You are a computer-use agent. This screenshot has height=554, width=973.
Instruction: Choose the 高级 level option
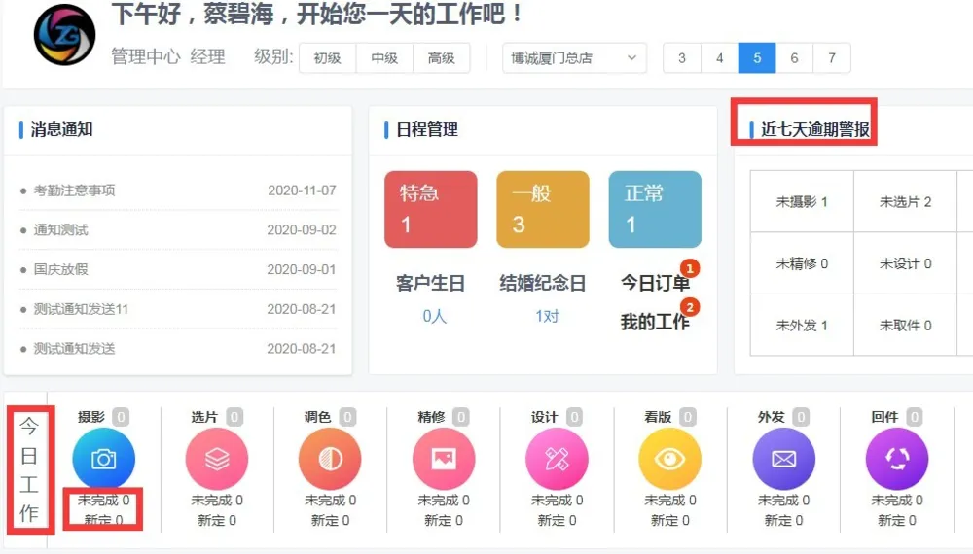[442, 58]
